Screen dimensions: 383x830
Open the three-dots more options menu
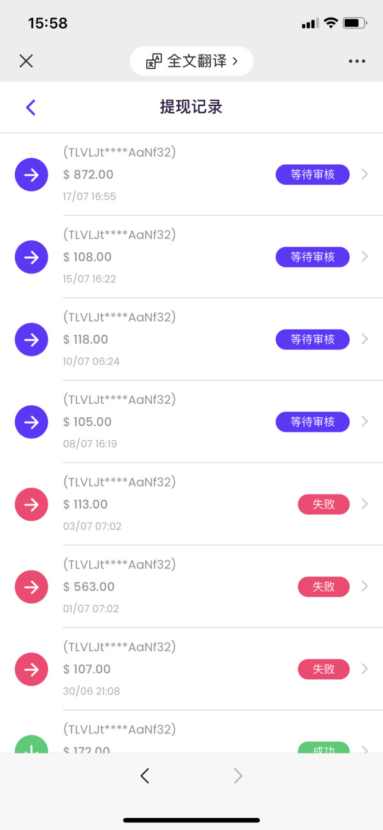coord(357,61)
